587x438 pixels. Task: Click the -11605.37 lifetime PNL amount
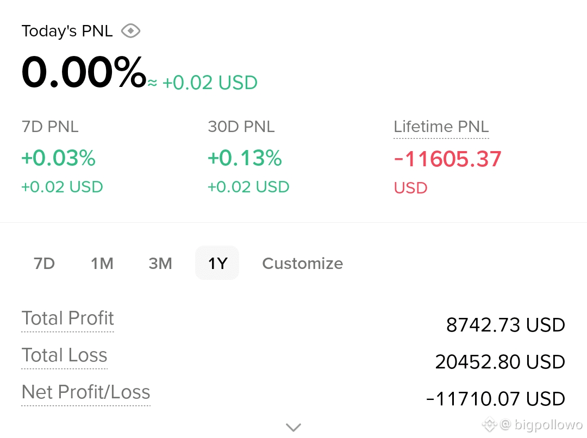click(447, 159)
